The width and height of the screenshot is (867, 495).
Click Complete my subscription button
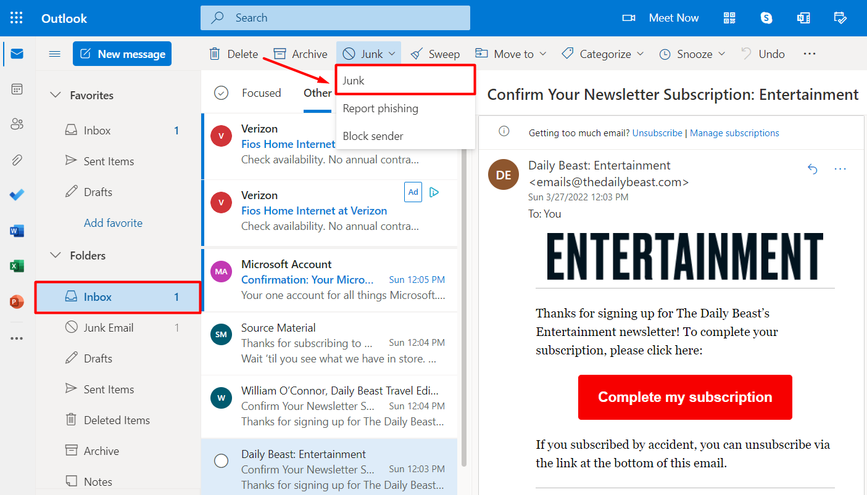coord(685,397)
